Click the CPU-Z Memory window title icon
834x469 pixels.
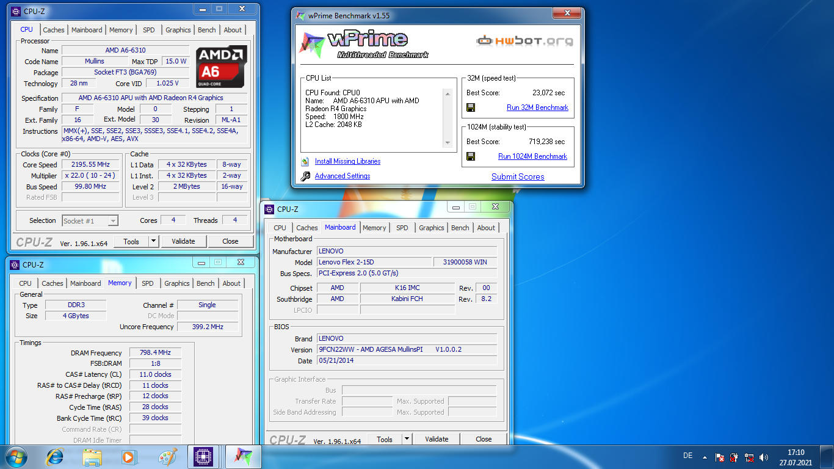click(x=15, y=265)
